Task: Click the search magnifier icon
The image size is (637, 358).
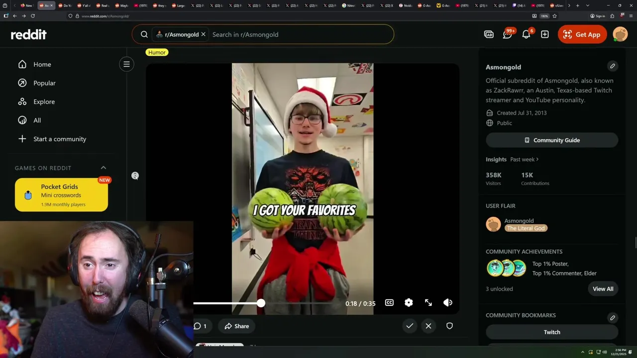Action: (x=144, y=34)
